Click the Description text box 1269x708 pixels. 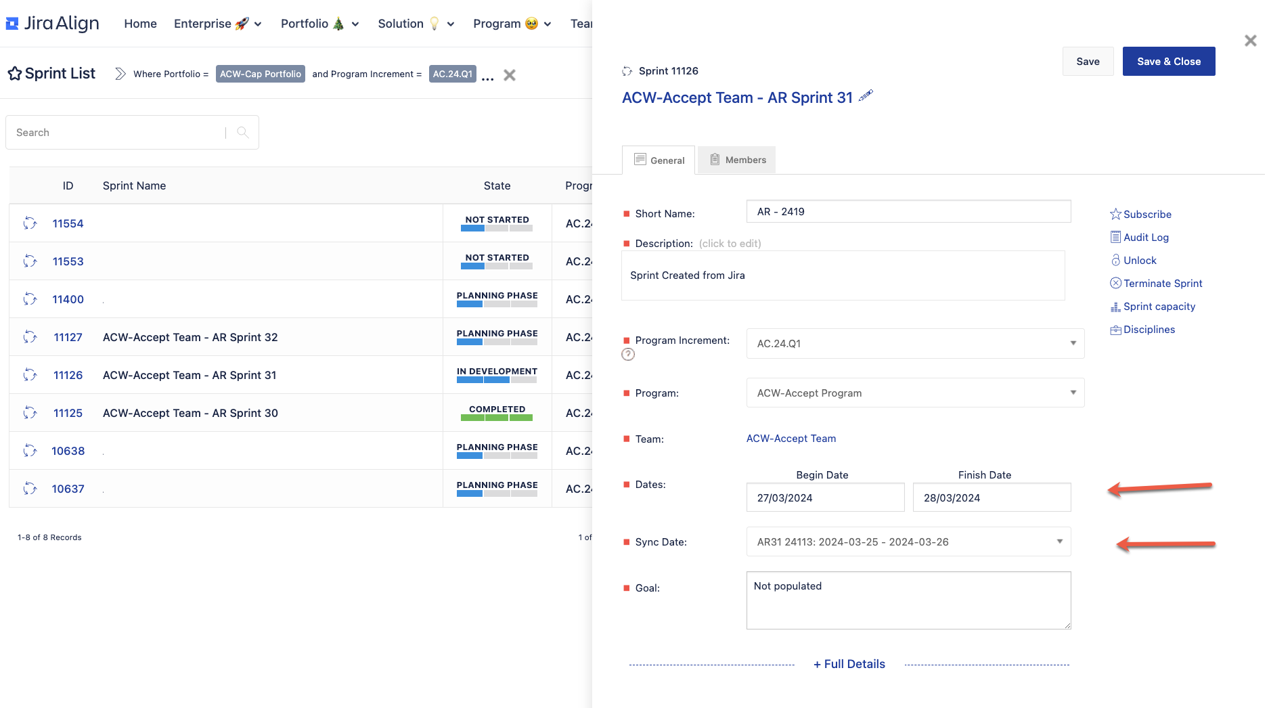(x=843, y=275)
